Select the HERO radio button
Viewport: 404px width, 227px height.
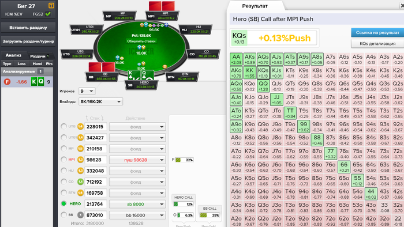(63, 203)
